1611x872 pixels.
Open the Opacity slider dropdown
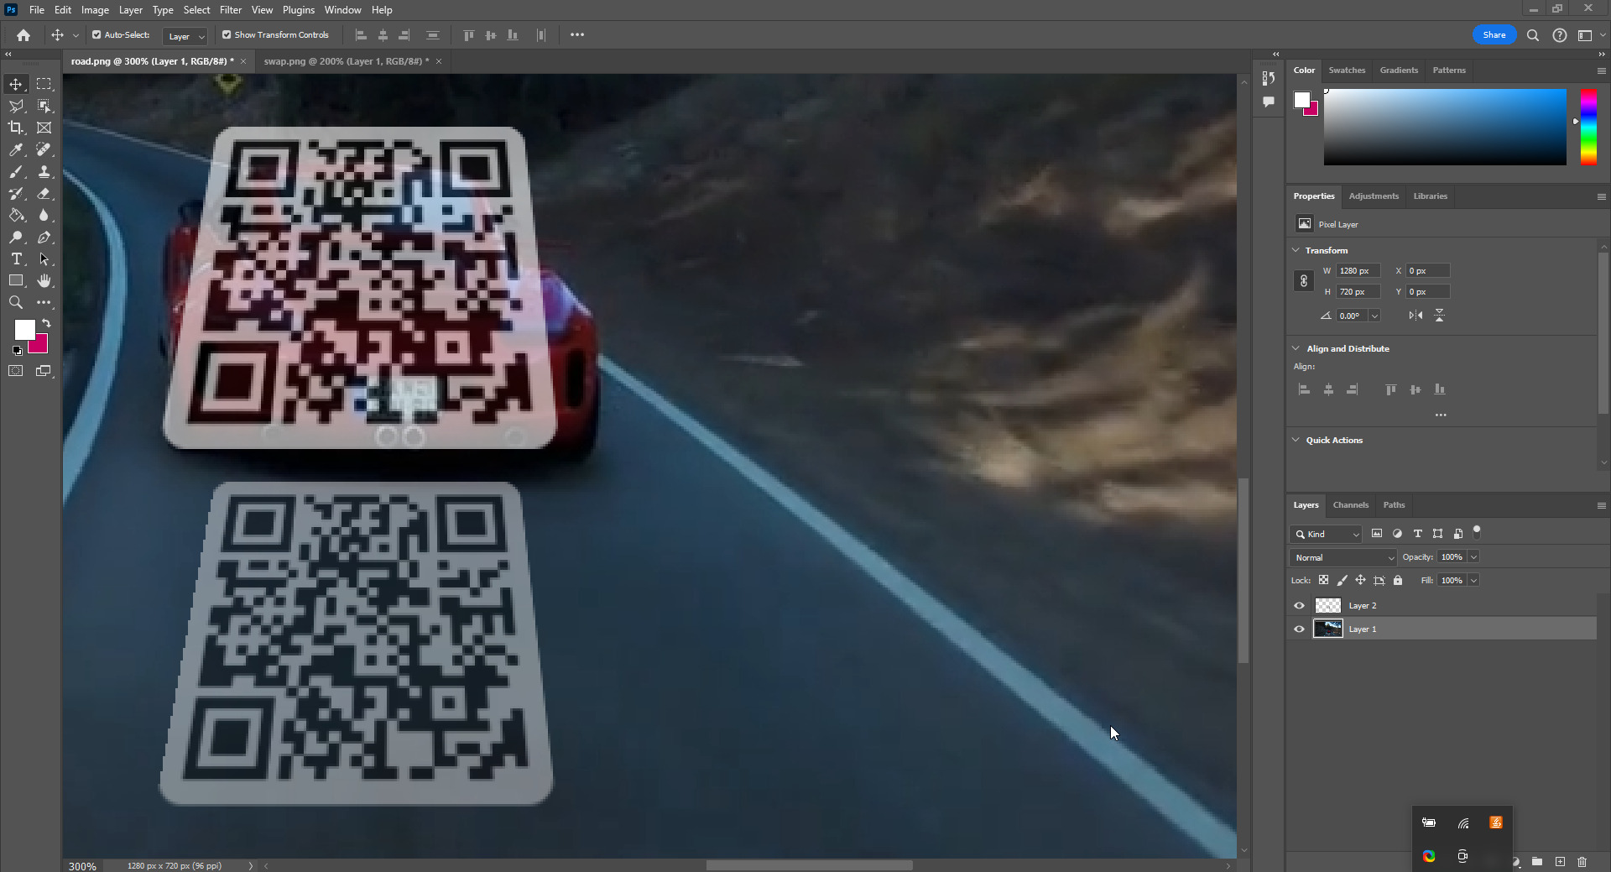1474,557
